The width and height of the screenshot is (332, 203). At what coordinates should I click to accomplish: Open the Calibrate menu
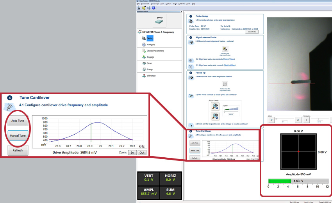182,4
